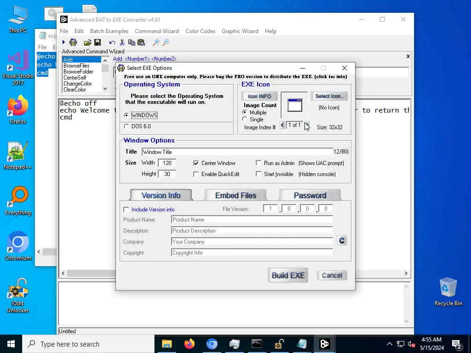Click the Width size field
This screenshot has height=353, width=471.
coord(167,163)
